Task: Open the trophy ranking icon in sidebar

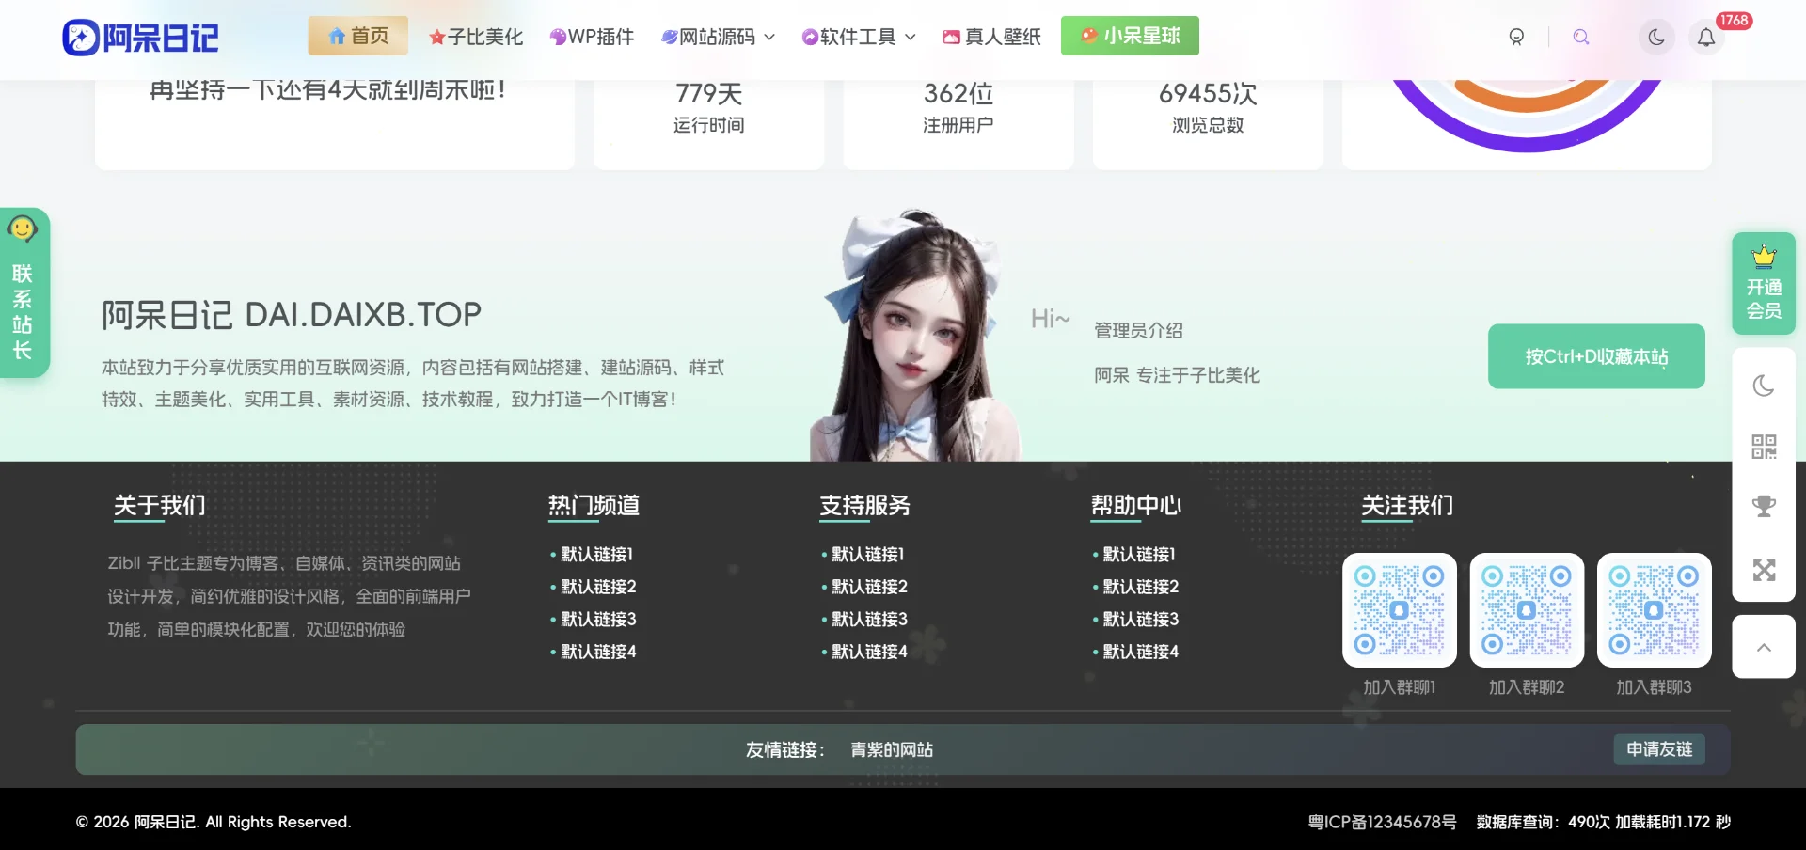Action: point(1764,507)
